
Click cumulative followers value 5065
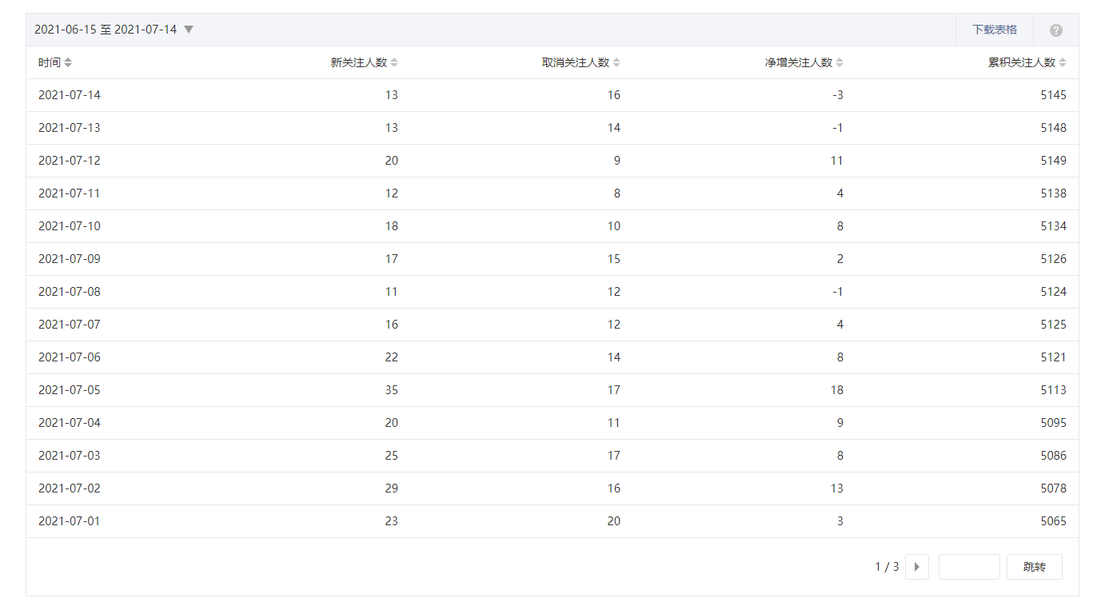click(1053, 521)
